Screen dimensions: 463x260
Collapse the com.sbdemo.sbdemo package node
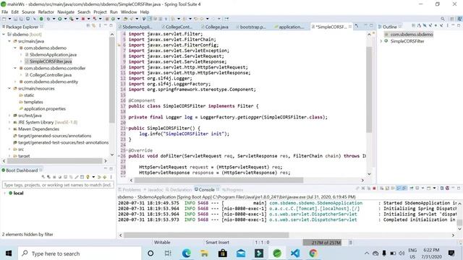[x=15, y=48]
